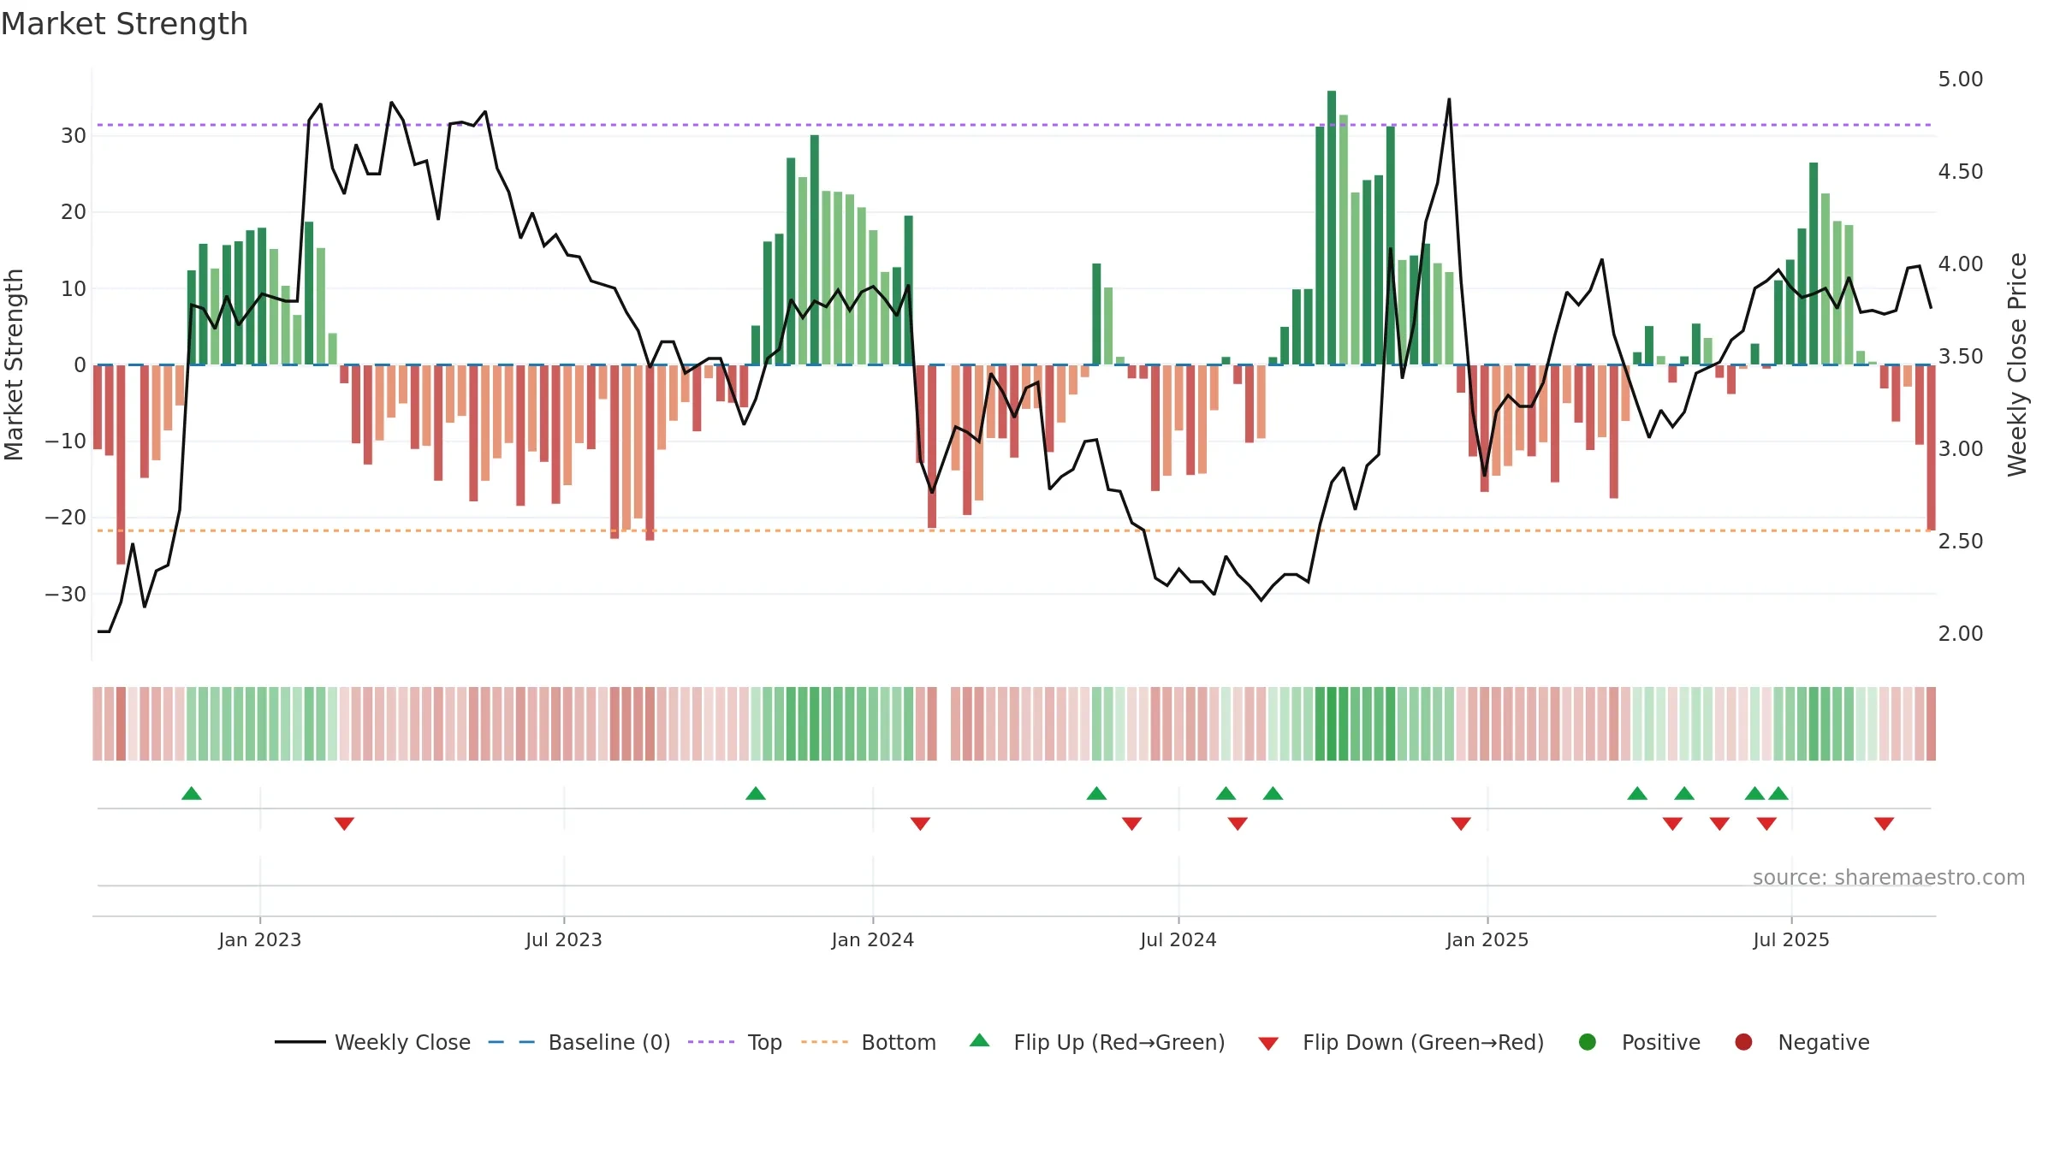
Task: Click the 'Jul 2025' x-axis label
Action: [1791, 939]
